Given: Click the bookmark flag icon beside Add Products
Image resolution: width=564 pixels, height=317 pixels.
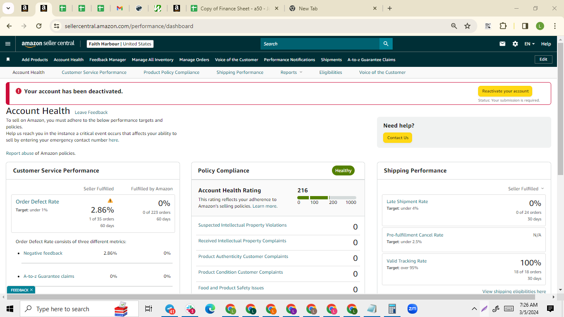Looking at the screenshot, I should [x=8, y=59].
